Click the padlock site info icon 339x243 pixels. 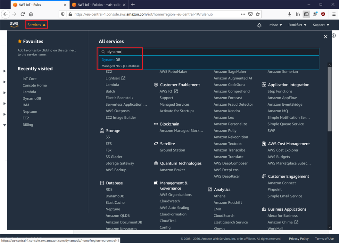(x=70, y=14)
